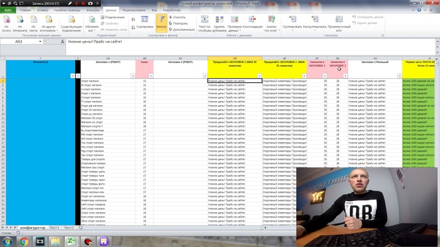Image resolution: width=440 pixels, height=247 pixels.
Task: Select the recorder pencil annotation tool
Action: click(69, 3)
